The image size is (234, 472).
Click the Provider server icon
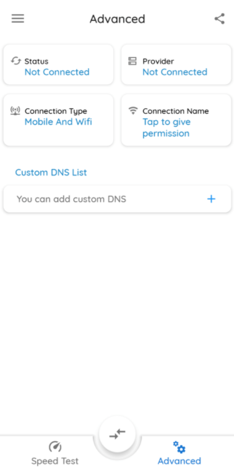click(x=132, y=61)
